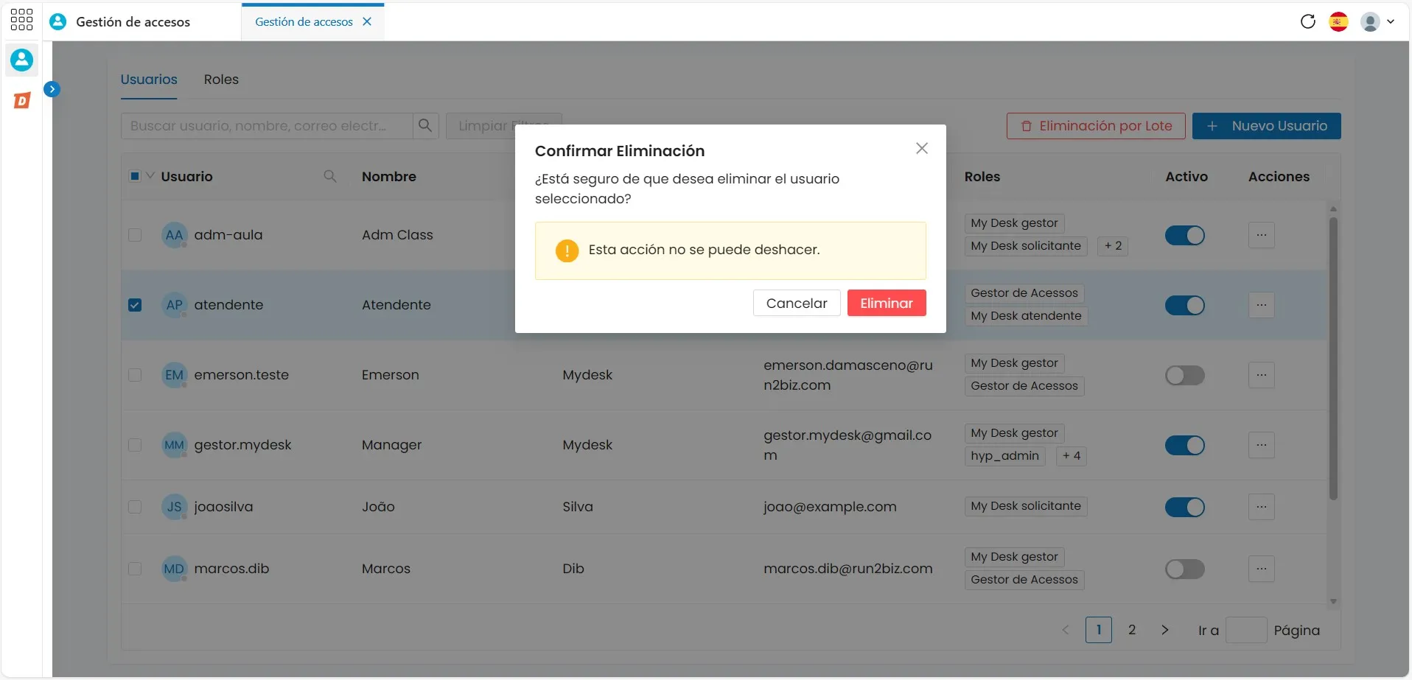Click the refresh icon in top bar
Viewport: 1412px width, 680px height.
pyautogui.click(x=1308, y=21)
